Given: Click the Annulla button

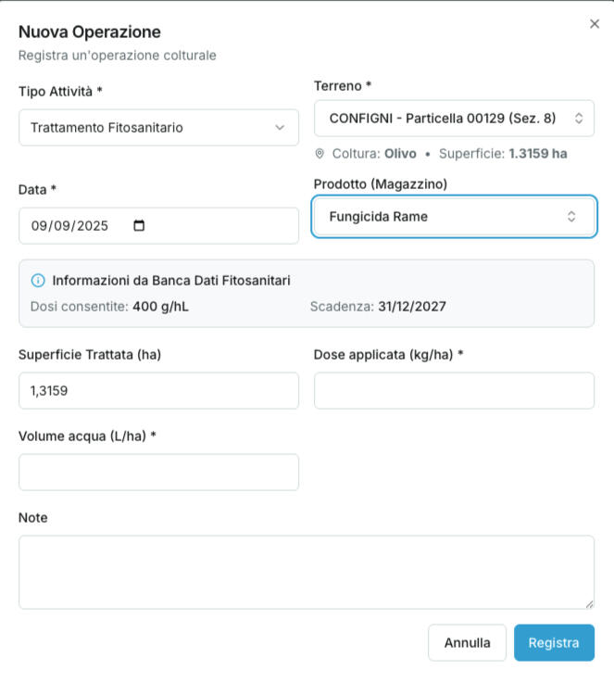Looking at the screenshot, I should (x=467, y=642).
